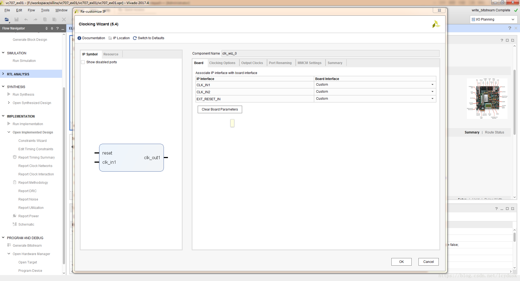The image size is (520, 281).
Task: Click the Report Timing Summary clock icon
Action: click(15, 157)
